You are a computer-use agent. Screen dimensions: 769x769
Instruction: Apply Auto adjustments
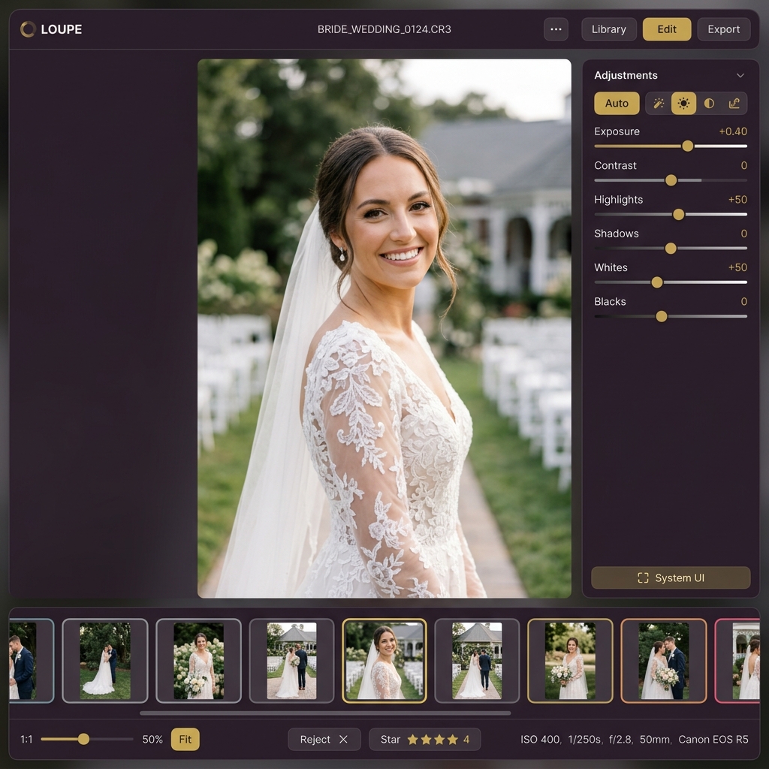tap(617, 103)
